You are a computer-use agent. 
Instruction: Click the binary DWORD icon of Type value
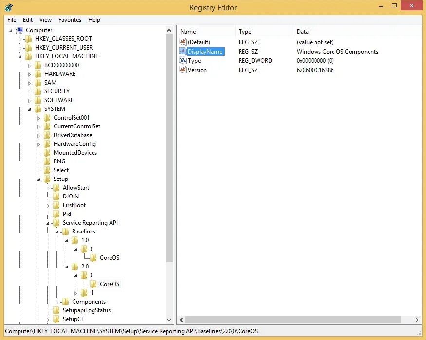[x=183, y=60]
